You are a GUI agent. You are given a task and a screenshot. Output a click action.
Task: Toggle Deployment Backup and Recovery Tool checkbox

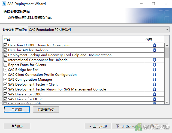click(x=5, y=55)
